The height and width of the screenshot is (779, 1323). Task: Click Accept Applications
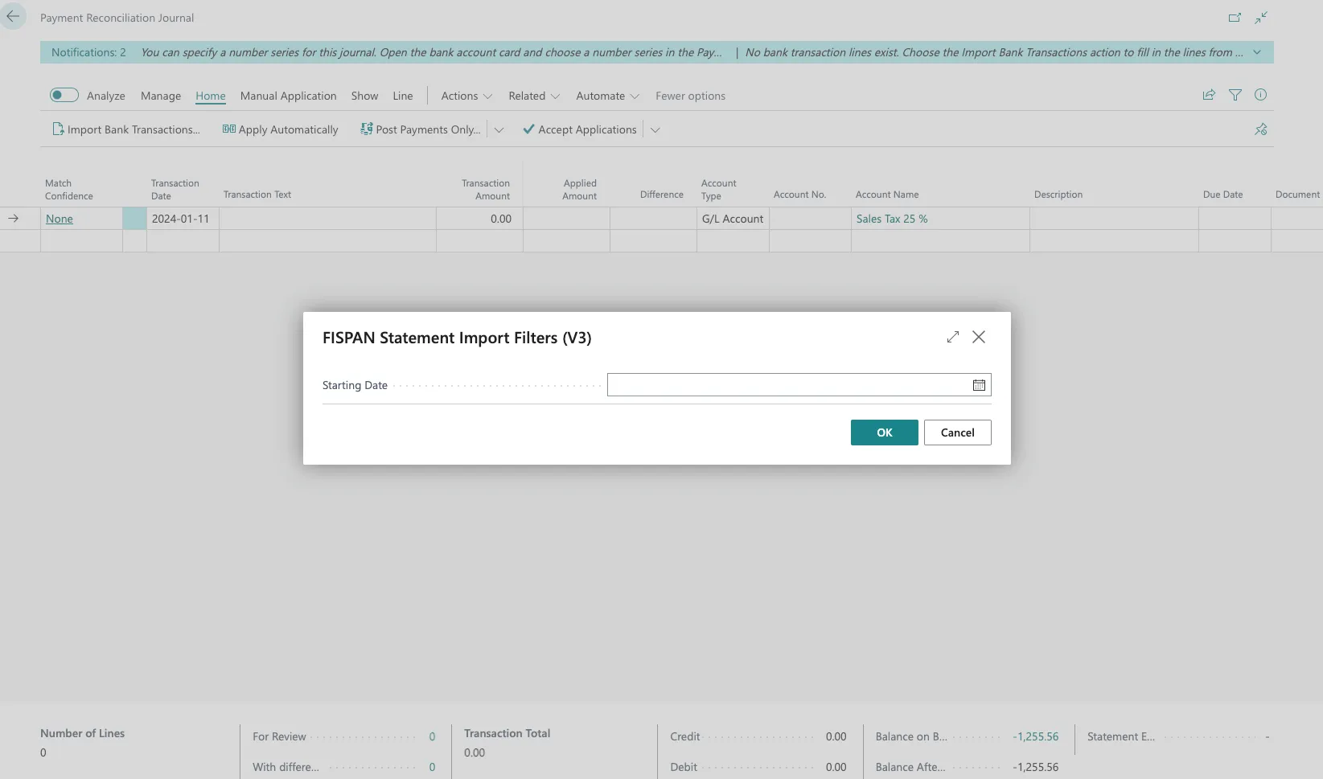point(580,129)
